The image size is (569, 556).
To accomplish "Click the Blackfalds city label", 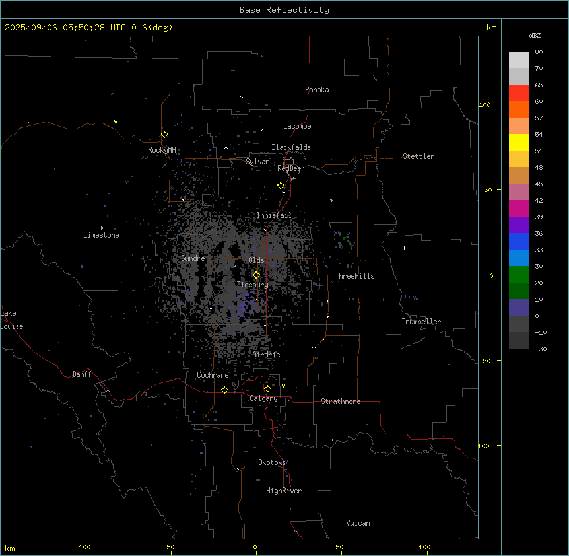I will 291,147.
